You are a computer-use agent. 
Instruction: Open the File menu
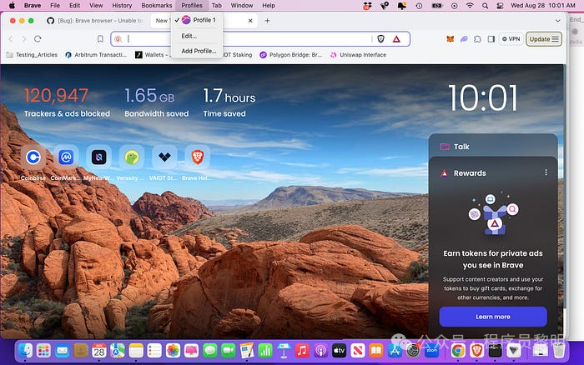point(55,5)
